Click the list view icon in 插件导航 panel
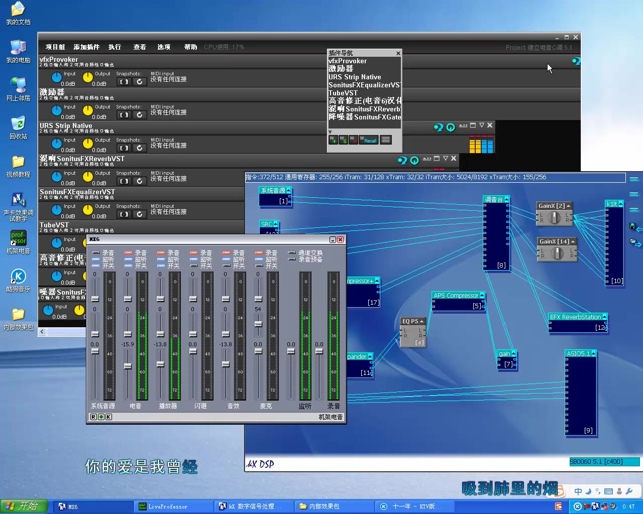The image size is (643, 514). click(386, 140)
